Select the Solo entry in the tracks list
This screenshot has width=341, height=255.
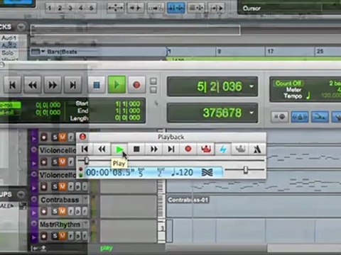(7, 52)
